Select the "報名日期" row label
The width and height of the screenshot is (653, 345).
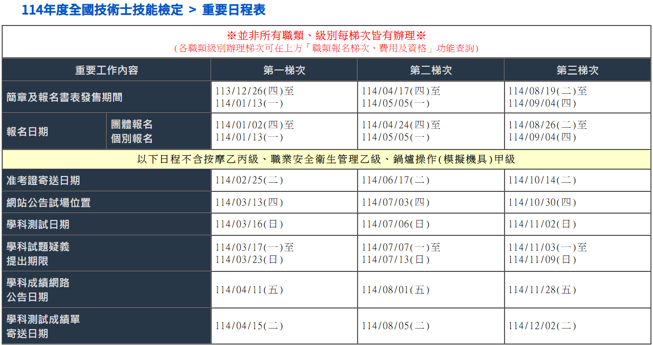pos(27,131)
